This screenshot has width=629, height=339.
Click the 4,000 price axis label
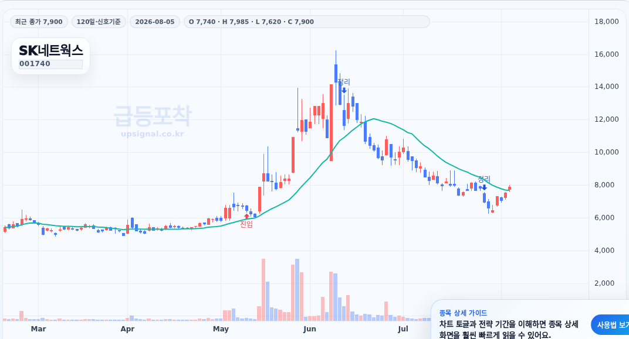(604, 251)
